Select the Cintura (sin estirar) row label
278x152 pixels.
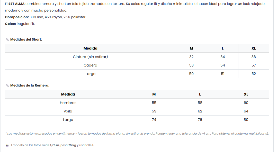(x=90, y=57)
